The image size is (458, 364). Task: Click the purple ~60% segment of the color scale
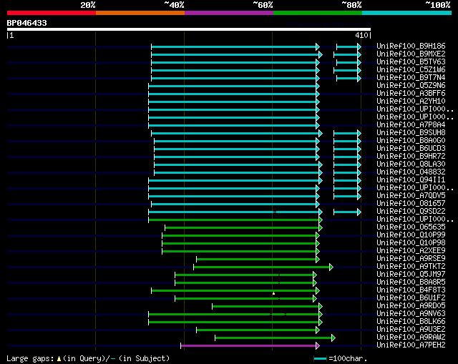coord(229,13)
